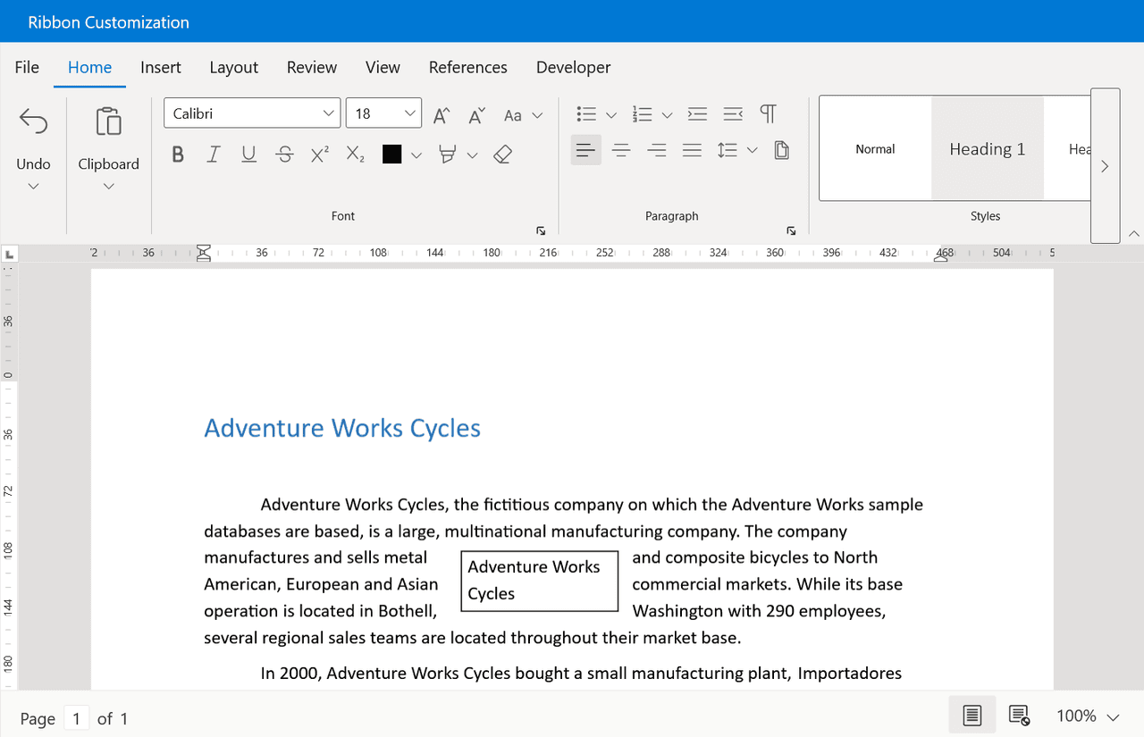This screenshot has height=737, width=1144.
Task: Increase paragraph indent
Action: 697,114
